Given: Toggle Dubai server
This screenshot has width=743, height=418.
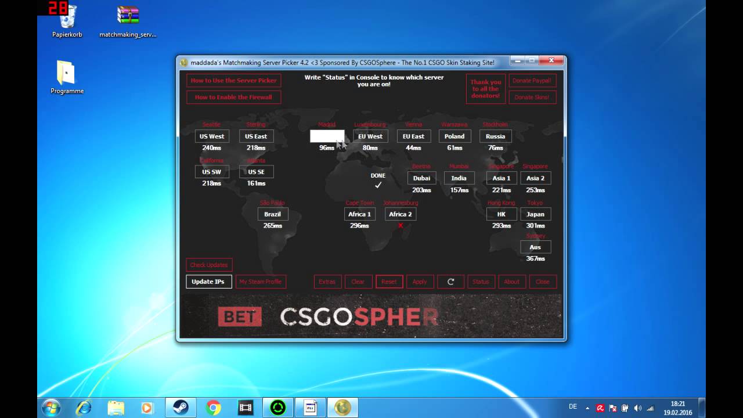Looking at the screenshot, I should pyautogui.click(x=421, y=178).
